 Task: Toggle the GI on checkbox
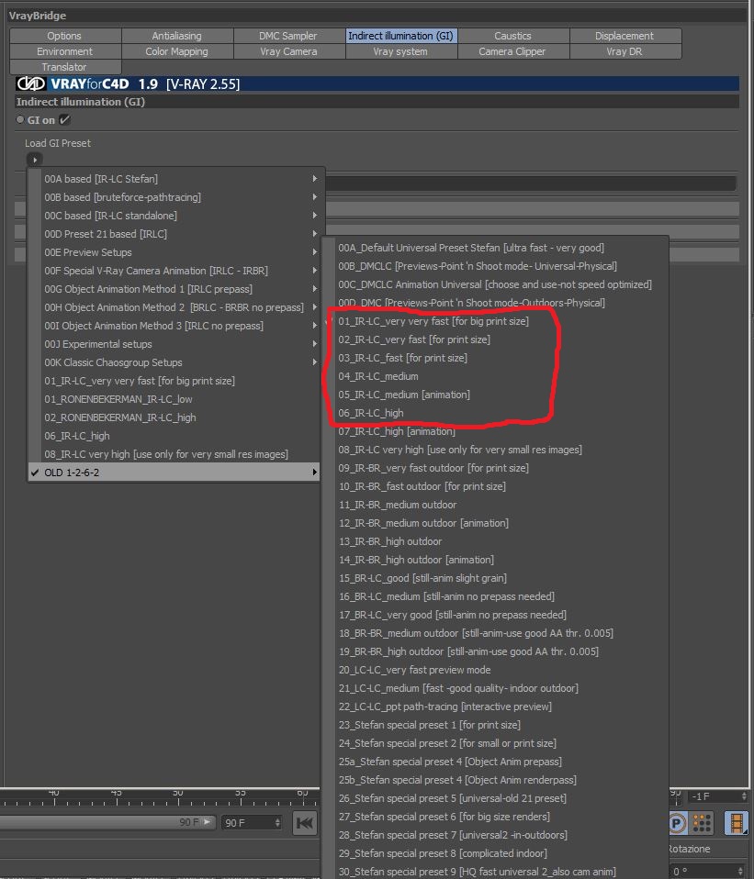[x=64, y=119]
